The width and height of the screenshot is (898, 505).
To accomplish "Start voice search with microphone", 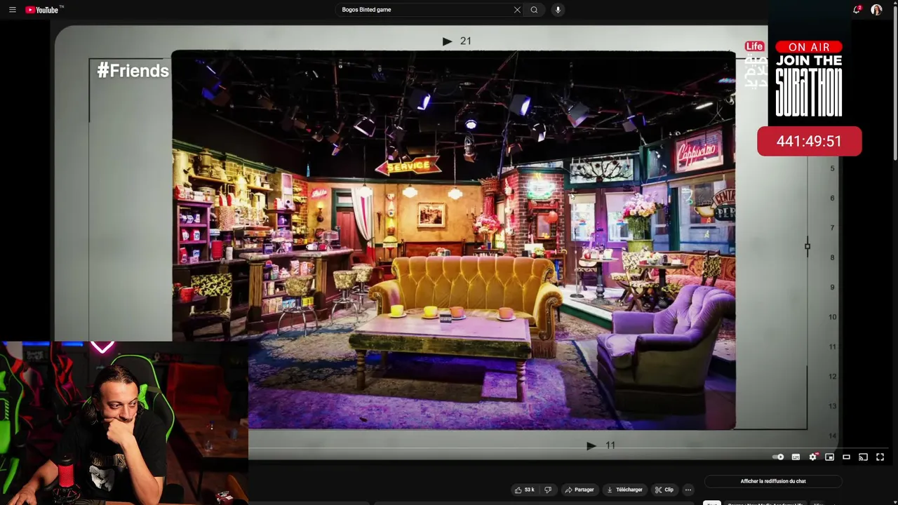I will coord(558,10).
